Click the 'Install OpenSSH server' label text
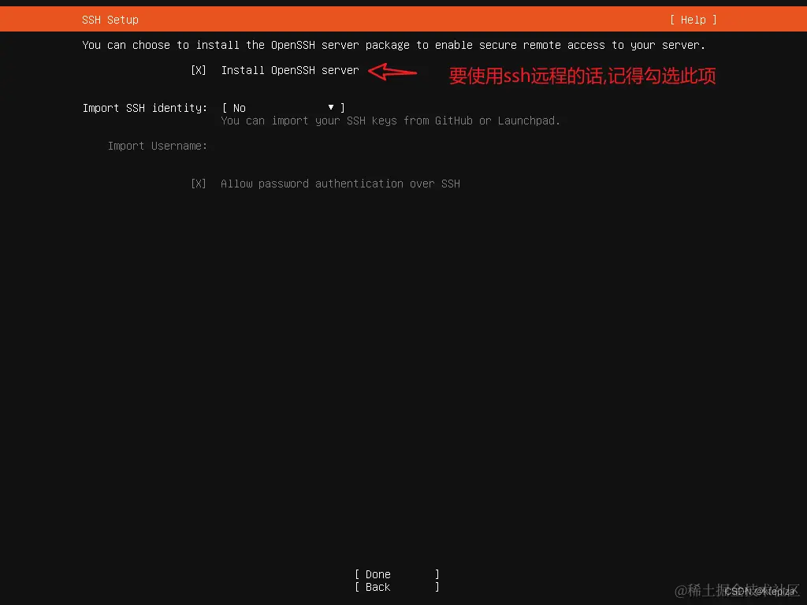This screenshot has height=605, width=807. 290,70
